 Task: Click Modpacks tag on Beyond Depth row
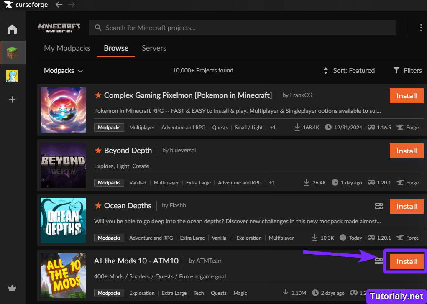tap(109, 183)
